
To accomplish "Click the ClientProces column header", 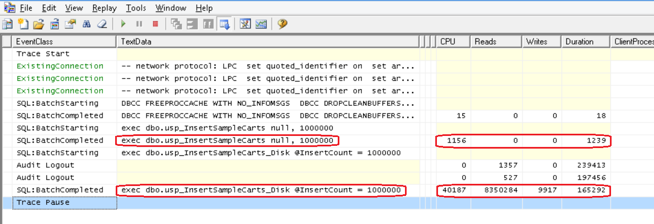I will [x=633, y=42].
